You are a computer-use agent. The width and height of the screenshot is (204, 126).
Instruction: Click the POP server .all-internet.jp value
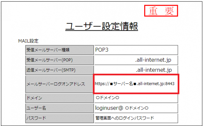(153, 60)
